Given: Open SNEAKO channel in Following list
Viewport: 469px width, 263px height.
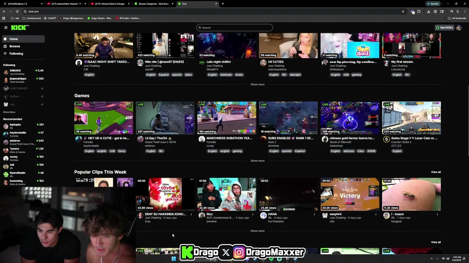Looking at the screenshot, I should 23,72.
